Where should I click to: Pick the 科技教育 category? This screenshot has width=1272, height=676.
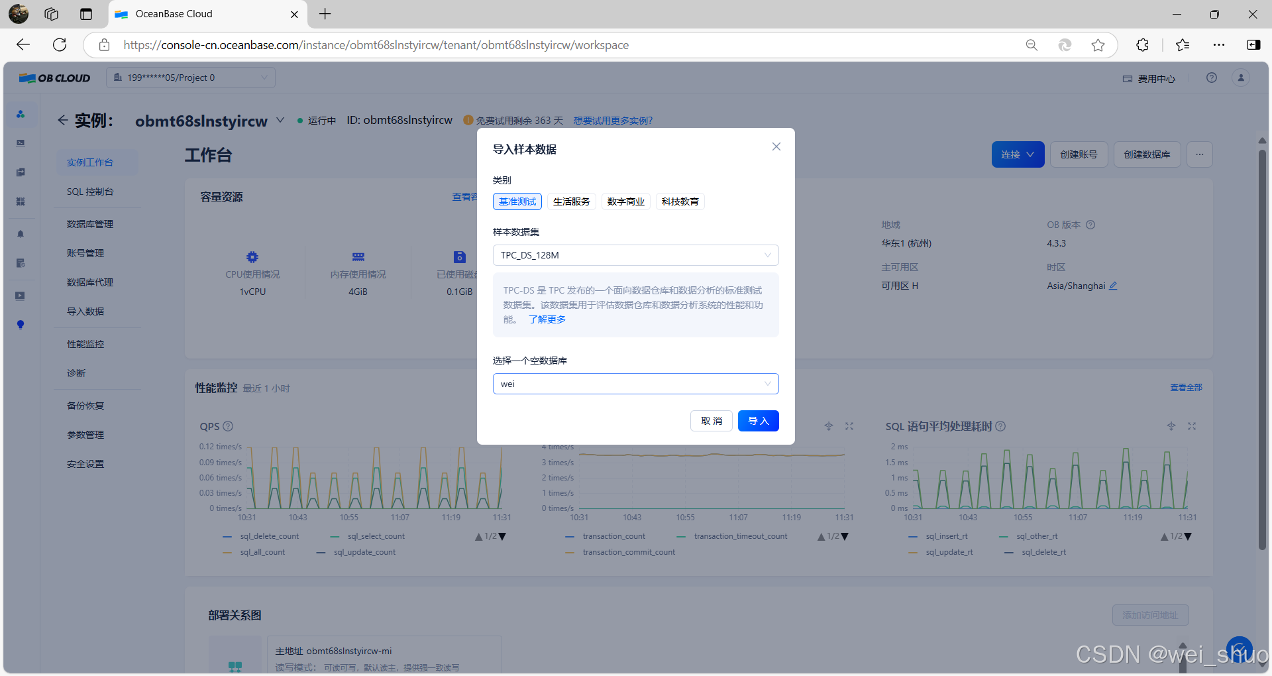coord(680,201)
